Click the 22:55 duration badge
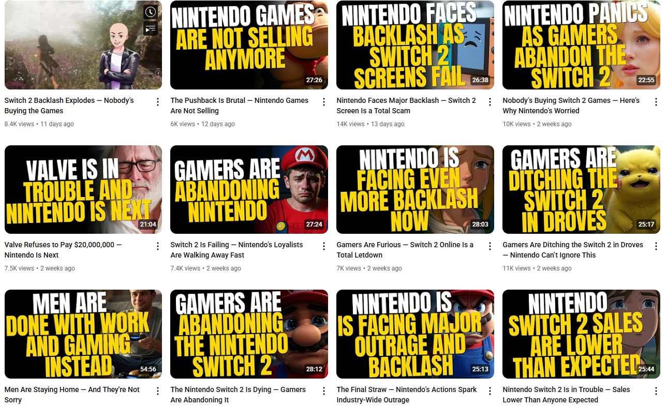Screen dimensions: 667x406 (646, 81)
